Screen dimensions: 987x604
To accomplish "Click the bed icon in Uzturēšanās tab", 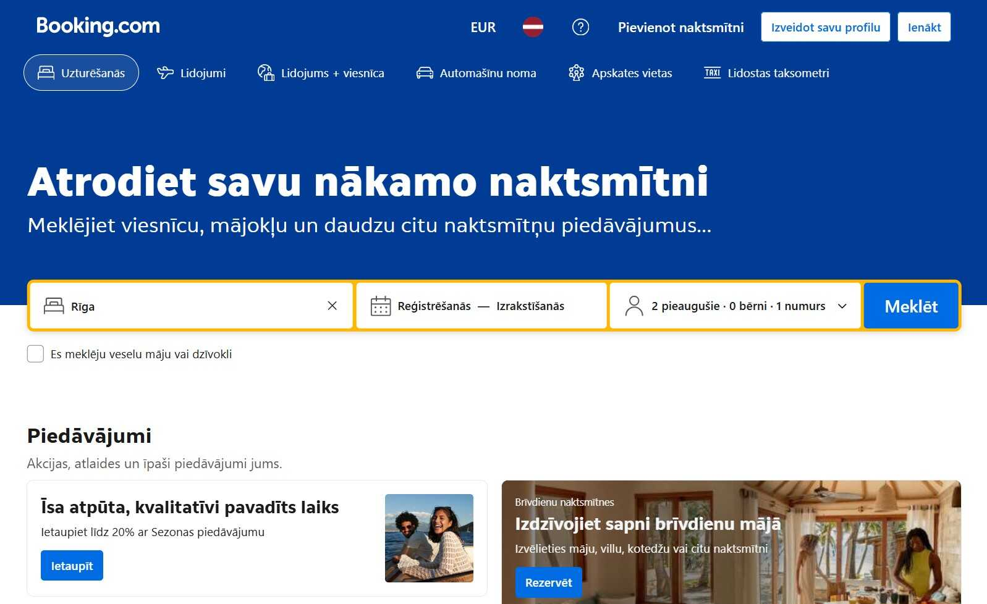I will pos(46,73).
